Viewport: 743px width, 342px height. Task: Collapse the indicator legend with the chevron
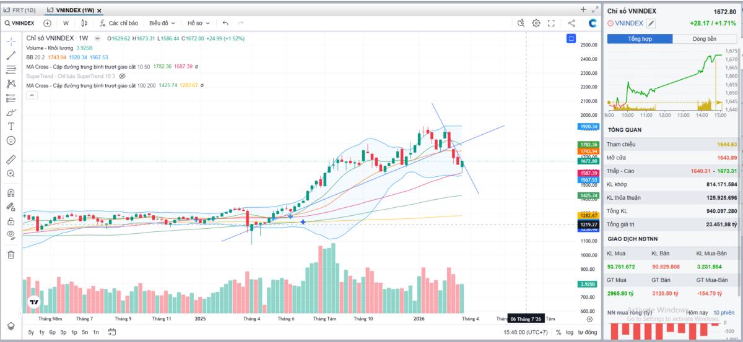pos(32,95)
